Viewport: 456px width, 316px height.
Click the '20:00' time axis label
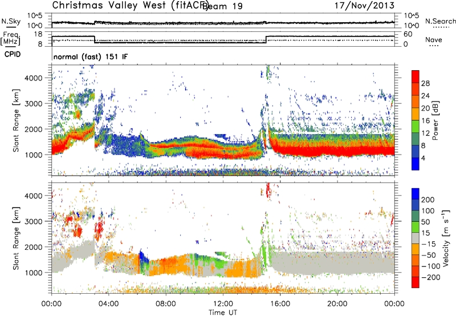coord(337,304)
